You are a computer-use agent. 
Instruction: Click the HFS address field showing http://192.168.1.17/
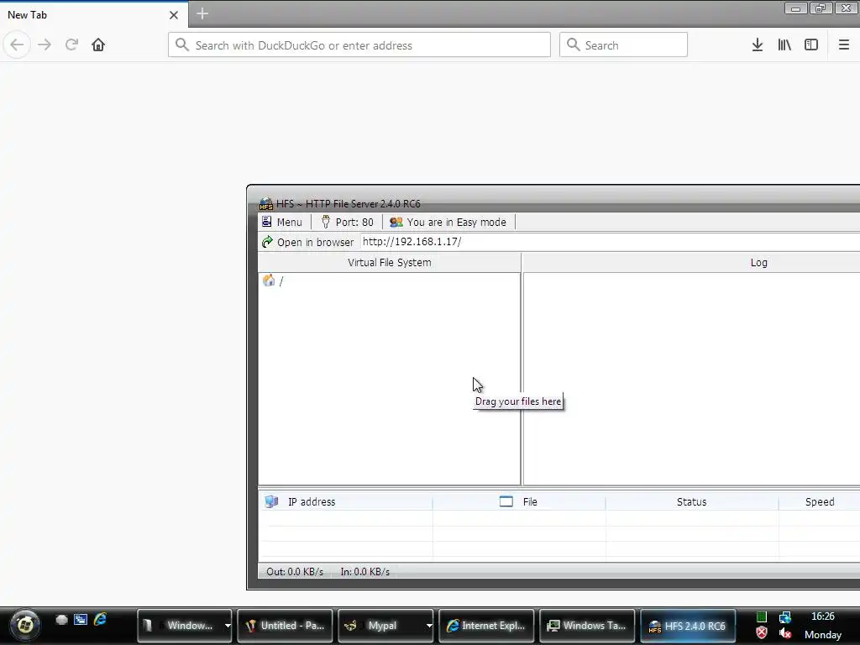tap(610, 242)
